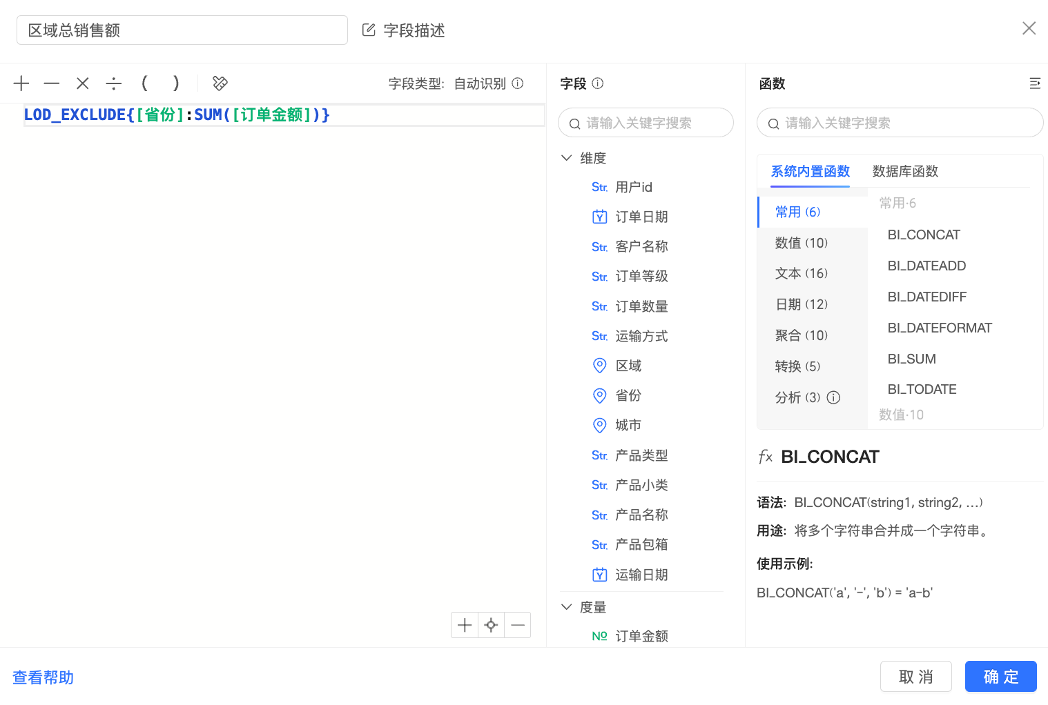Screen dimensions: 1048x705
Task: Choose the BI_DATEFORMAT function
Action: point(940,328)
